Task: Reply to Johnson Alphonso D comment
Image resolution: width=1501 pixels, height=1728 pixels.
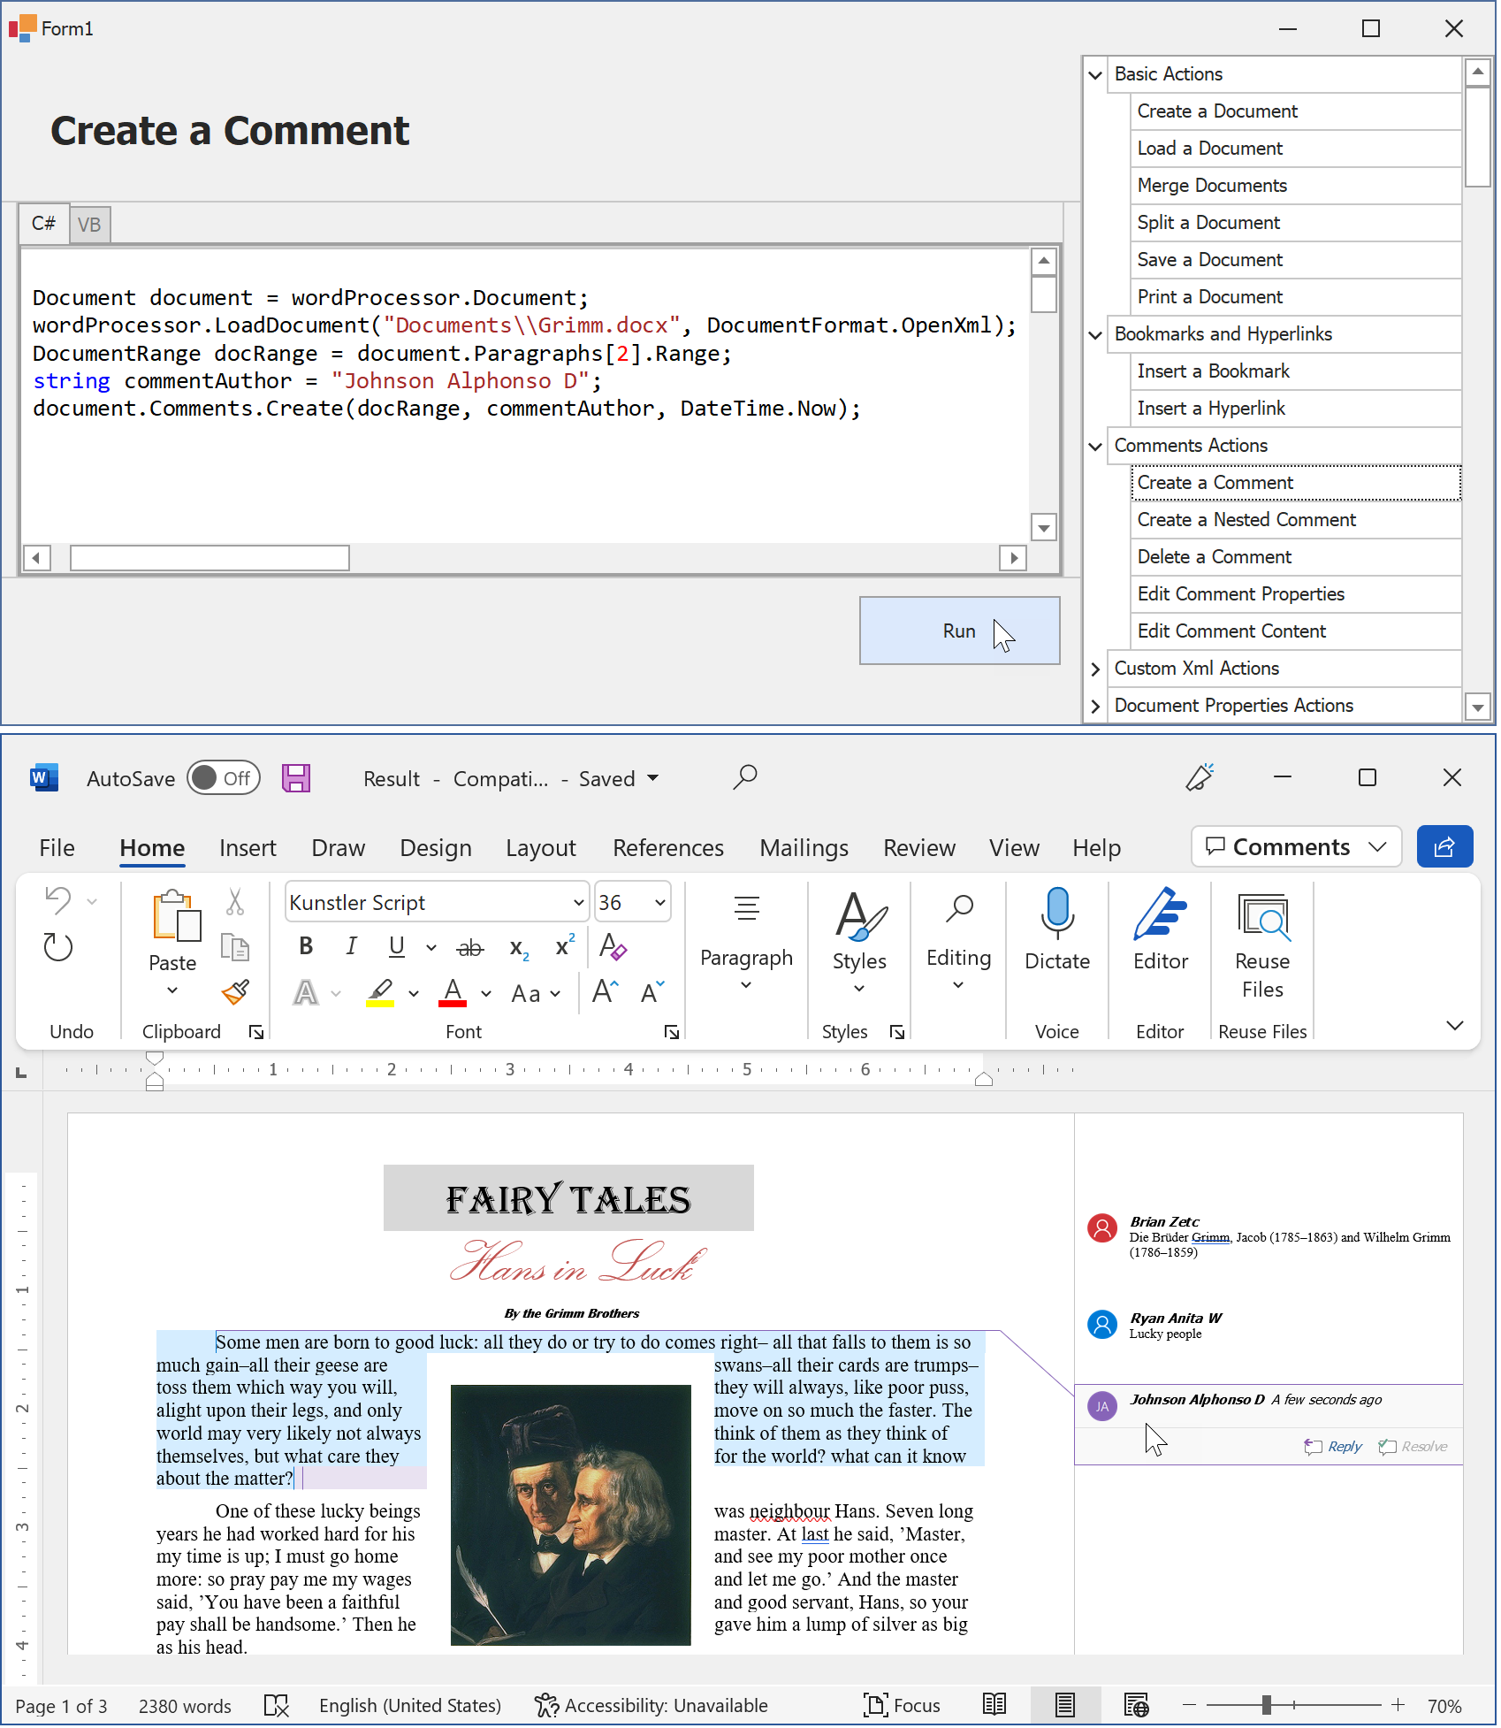Action: [1333, 1447]
